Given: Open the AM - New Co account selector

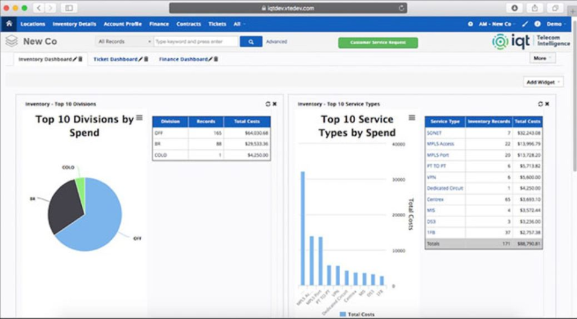Looking at the screenshot, I should [x=497, y=24].
